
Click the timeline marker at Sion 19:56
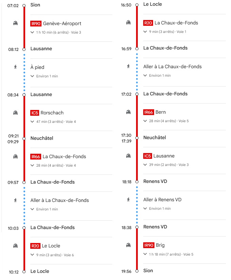pos(137,271)
